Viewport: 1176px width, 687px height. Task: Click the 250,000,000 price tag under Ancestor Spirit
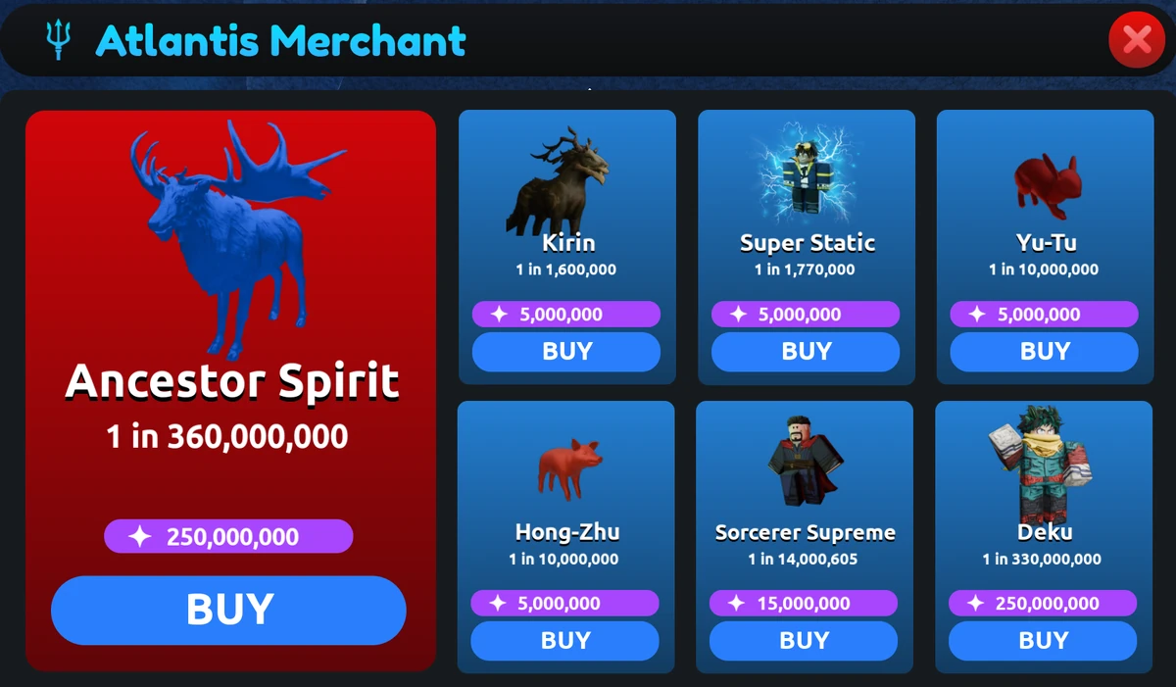click(228, 537)
